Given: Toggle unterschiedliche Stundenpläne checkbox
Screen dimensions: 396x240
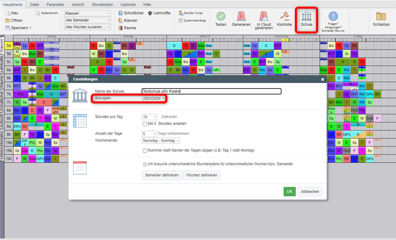Looking at the screenshot, I should pos(145,164).
